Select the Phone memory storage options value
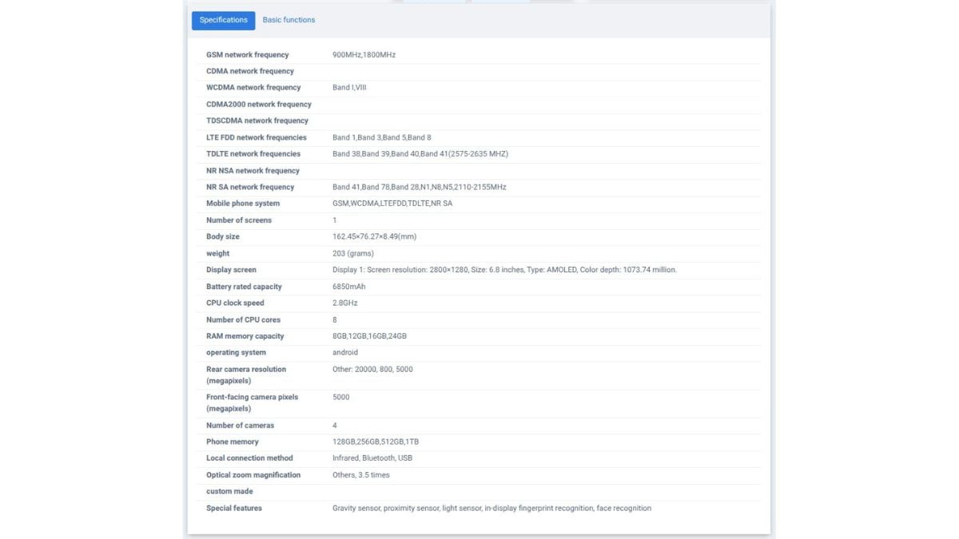 coord(375,442)
